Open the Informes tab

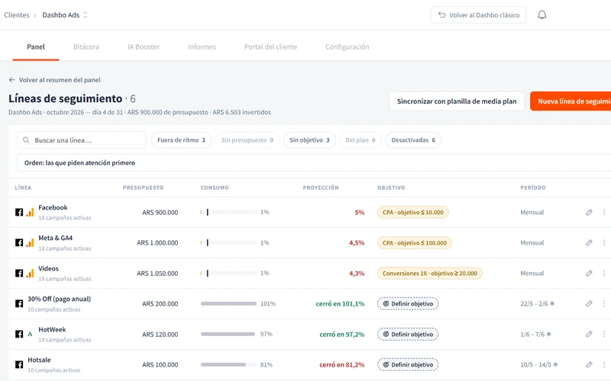click(x=202, y=46)
